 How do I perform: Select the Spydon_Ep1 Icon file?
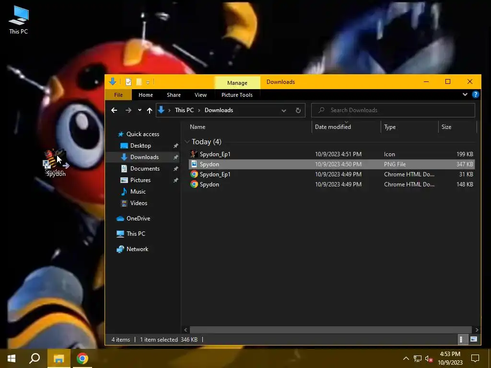[332, 154]
